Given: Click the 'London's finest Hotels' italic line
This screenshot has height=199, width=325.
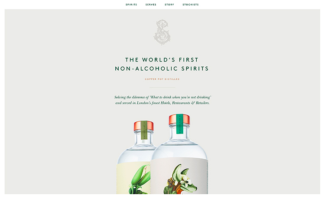Looking at the screenshot, I should coord(162,103).
